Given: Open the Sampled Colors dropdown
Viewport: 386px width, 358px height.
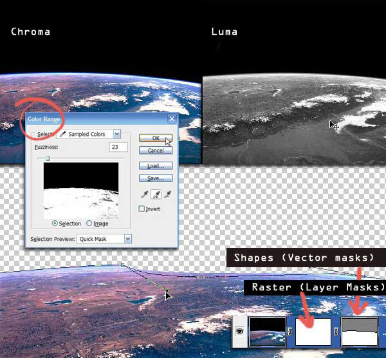Looking at the screenshot, I should pyautogui.click(x=117, y=134).
